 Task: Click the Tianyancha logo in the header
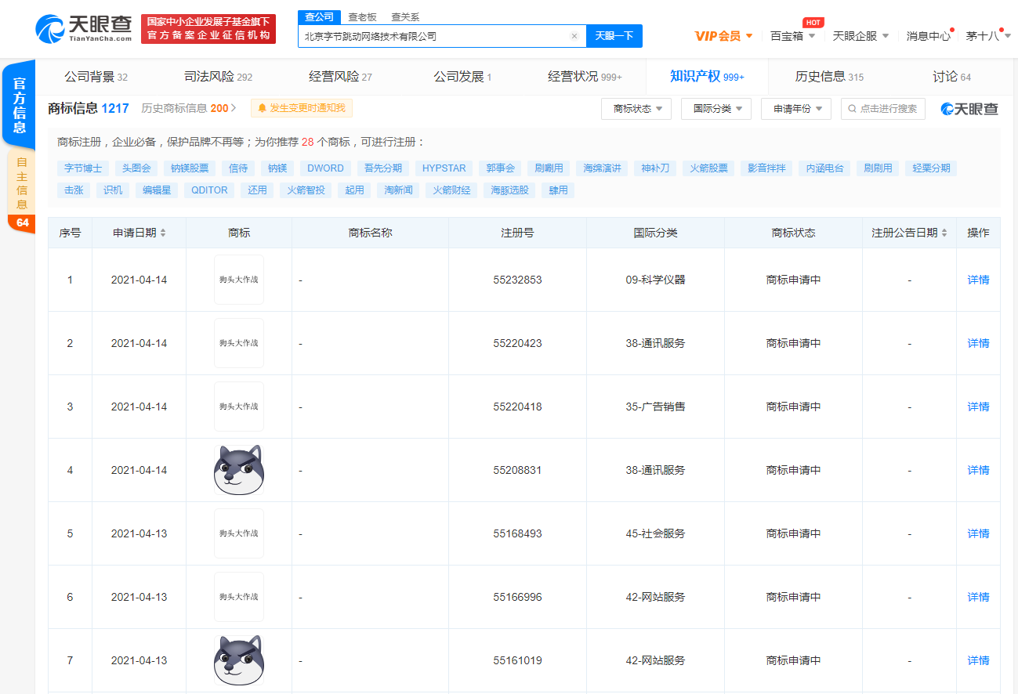[83, 29]
